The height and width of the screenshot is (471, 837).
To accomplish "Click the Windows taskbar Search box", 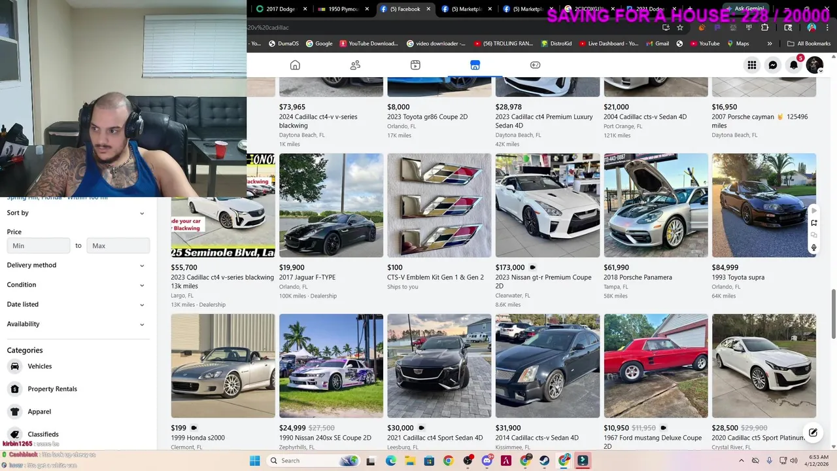I will click(313, 461).
